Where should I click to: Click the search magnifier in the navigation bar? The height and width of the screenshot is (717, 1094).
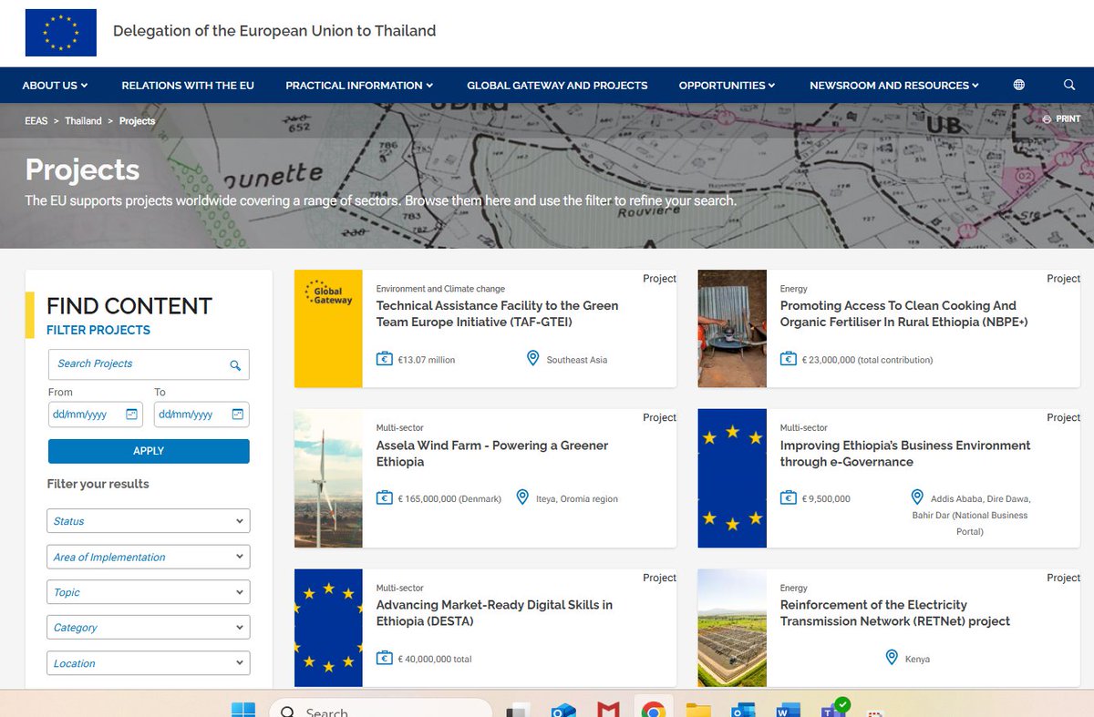[x=1068, y=85]
